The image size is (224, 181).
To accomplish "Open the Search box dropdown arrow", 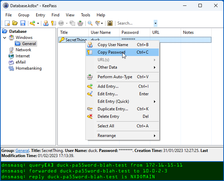I will (155, 23).
